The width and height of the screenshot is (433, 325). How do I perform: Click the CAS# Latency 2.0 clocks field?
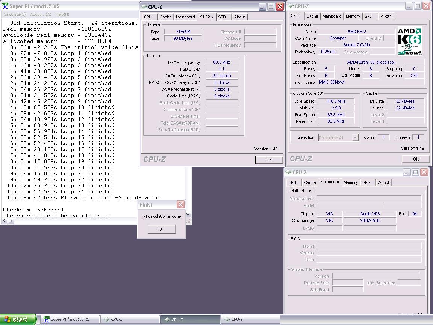(222, 76)
